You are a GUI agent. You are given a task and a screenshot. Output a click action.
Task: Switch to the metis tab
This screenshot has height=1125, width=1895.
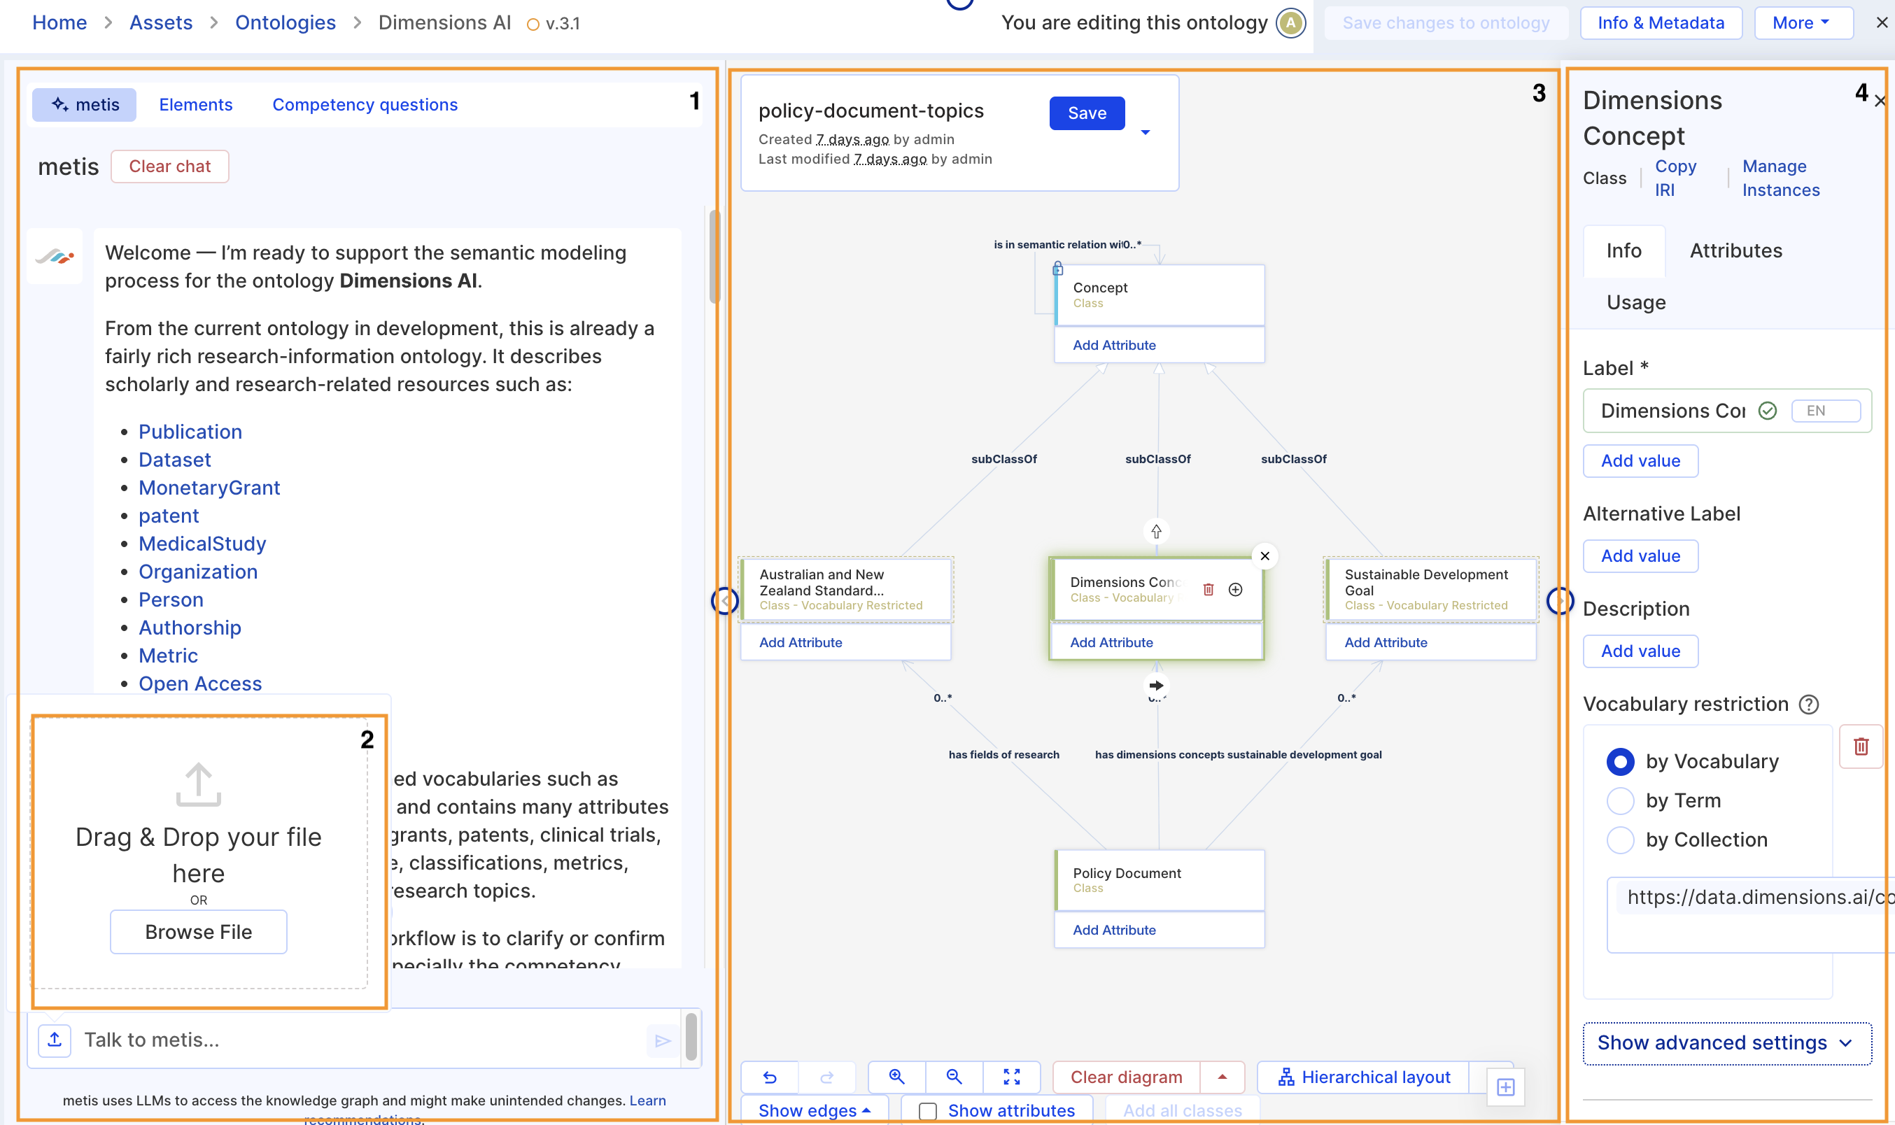pos(84,105)
